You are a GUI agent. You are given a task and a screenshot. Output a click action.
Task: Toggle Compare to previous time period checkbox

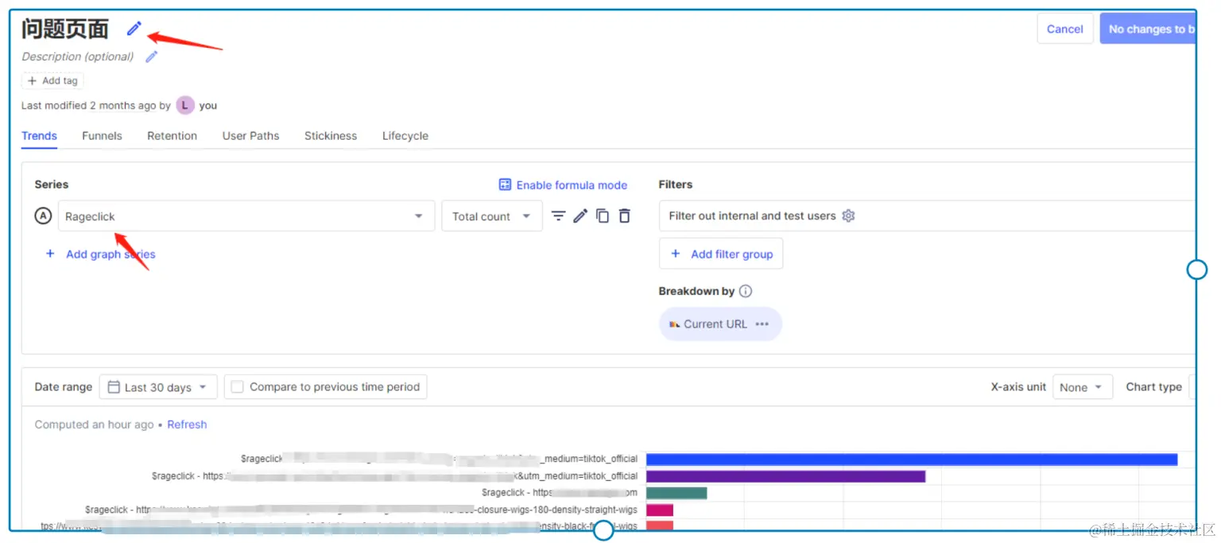tap(237, 387)
